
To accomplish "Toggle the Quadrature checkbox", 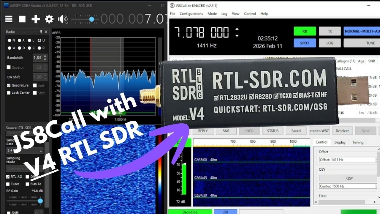I will click(x=9, y=85).
